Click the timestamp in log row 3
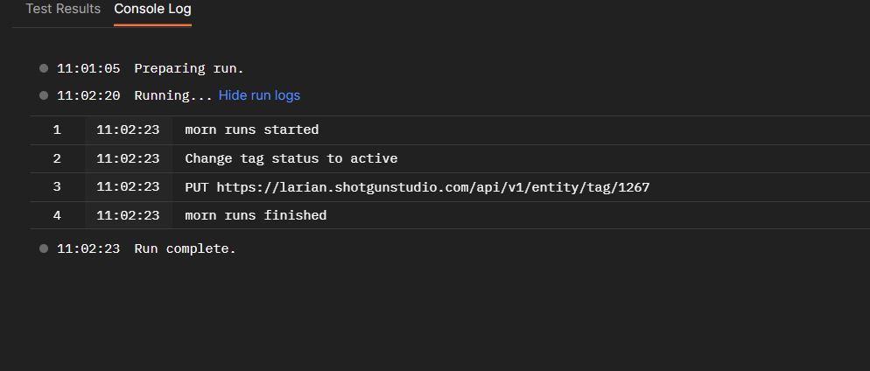The image size is (870, 371). pyautogui.click(x=128, y=187)
